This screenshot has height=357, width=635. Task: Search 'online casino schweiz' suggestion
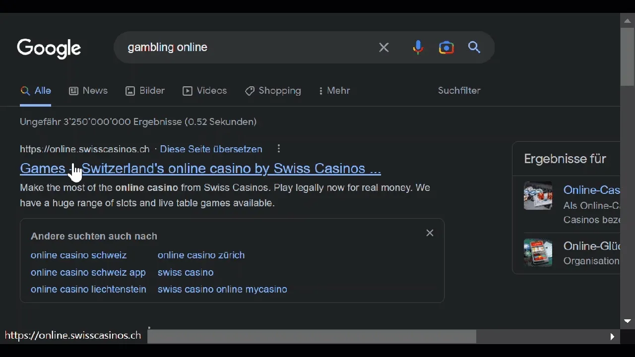[x=79, y=255]
